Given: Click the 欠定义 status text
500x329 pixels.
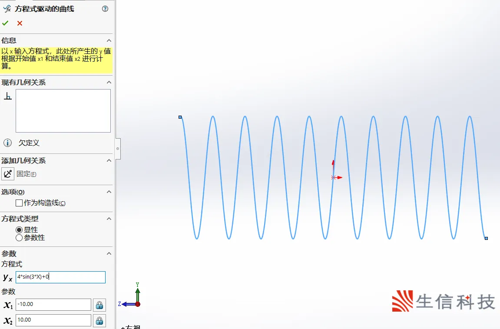Looking at the screenshot, I should [x=29, y=143].
